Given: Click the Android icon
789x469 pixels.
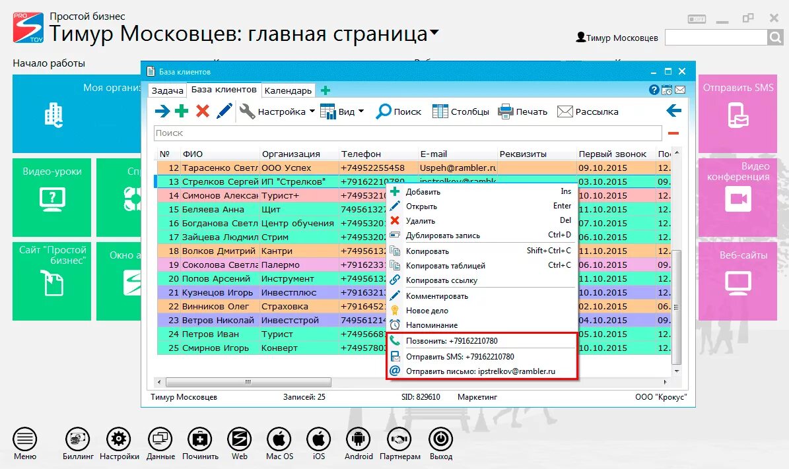Looking at the screenshot, I should click(359, 439).
